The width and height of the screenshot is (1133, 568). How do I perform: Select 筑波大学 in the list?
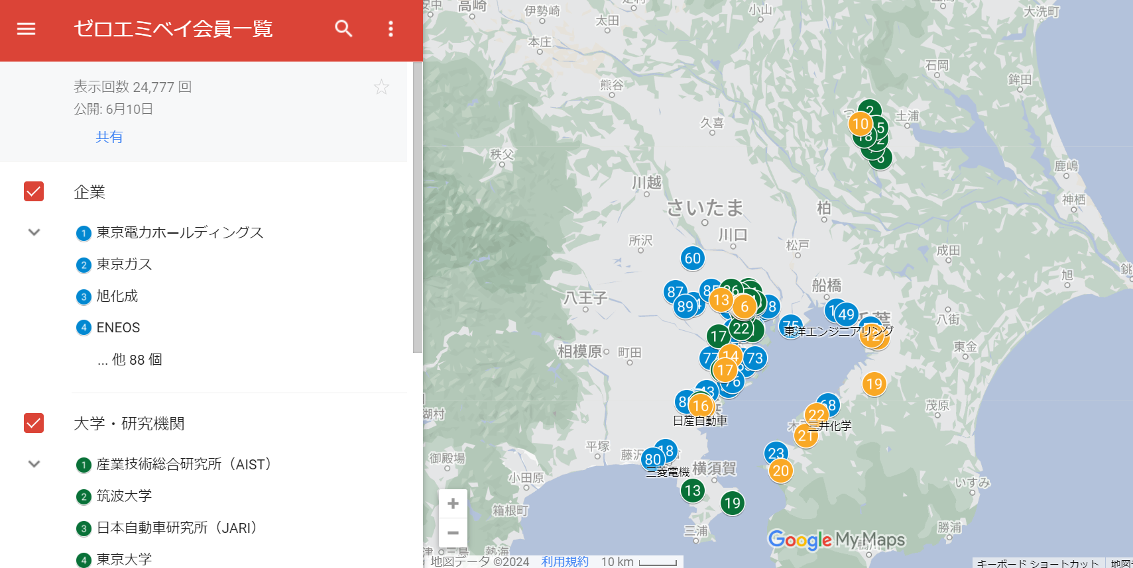coord(124,496)
